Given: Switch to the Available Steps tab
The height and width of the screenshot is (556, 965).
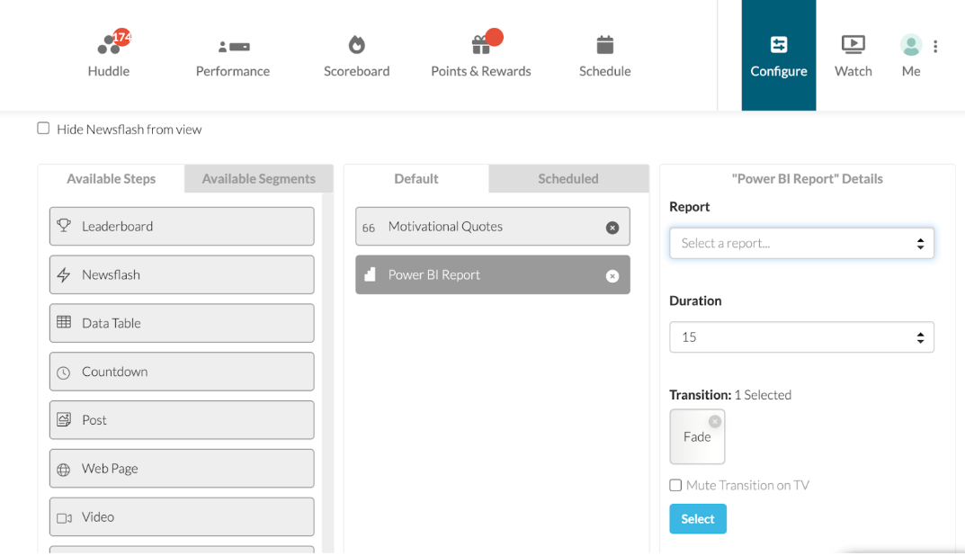Looking at the screenshot, I should point(112,178).
